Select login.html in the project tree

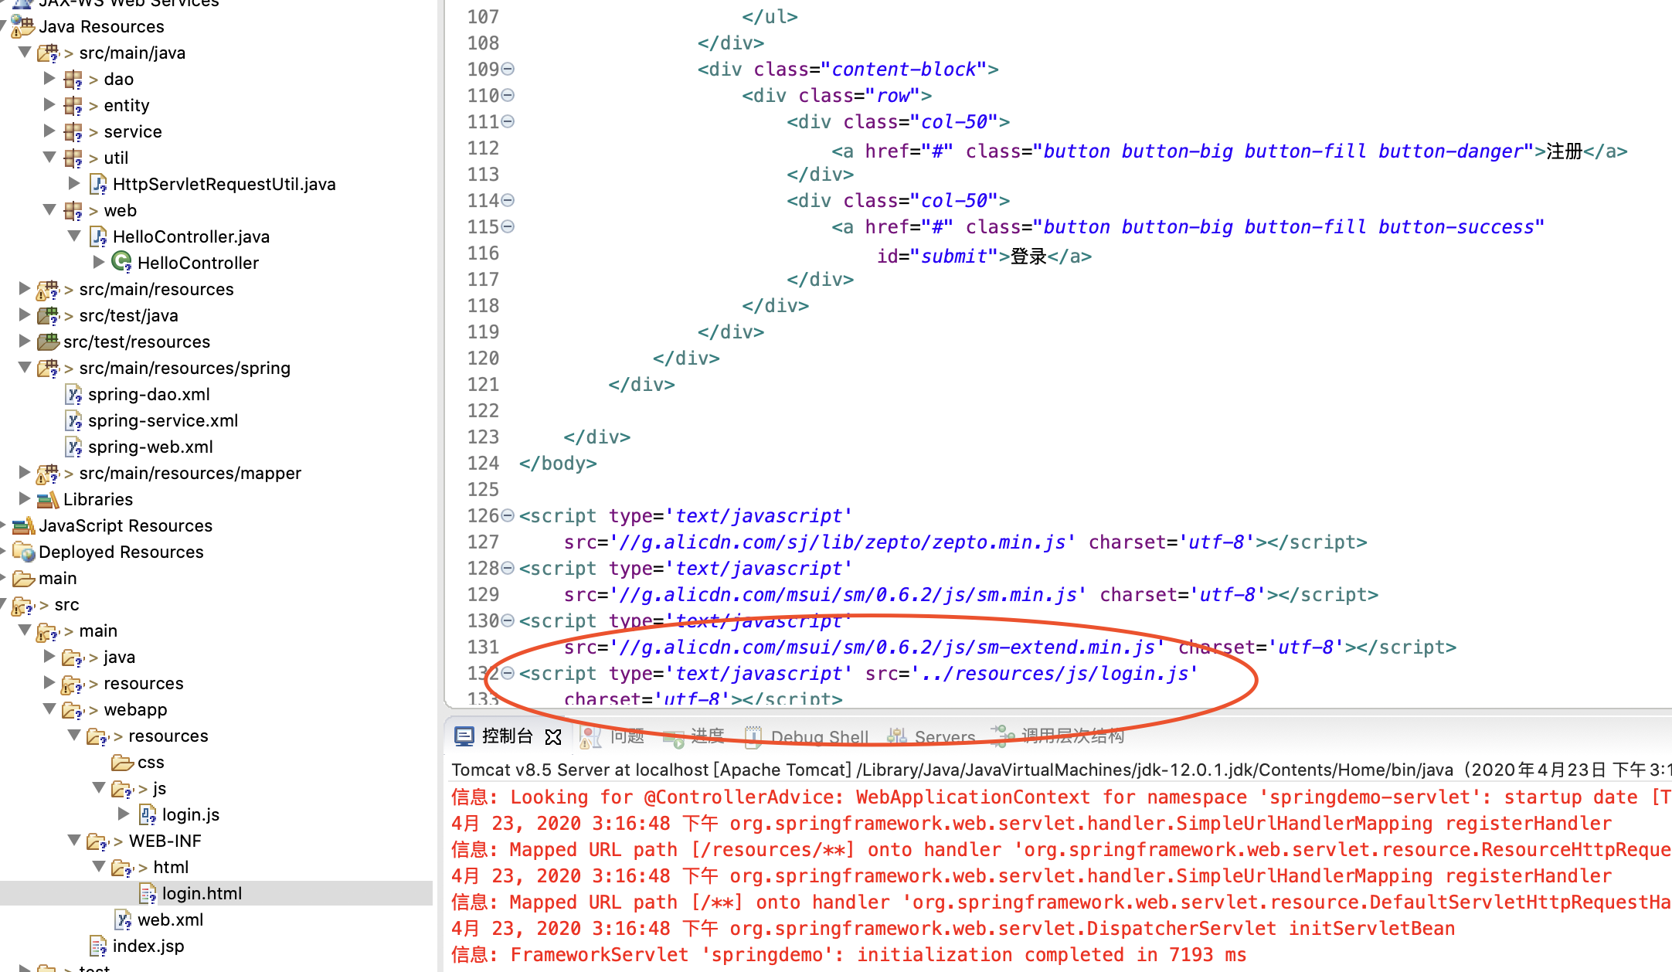click(x=202, y=893)
